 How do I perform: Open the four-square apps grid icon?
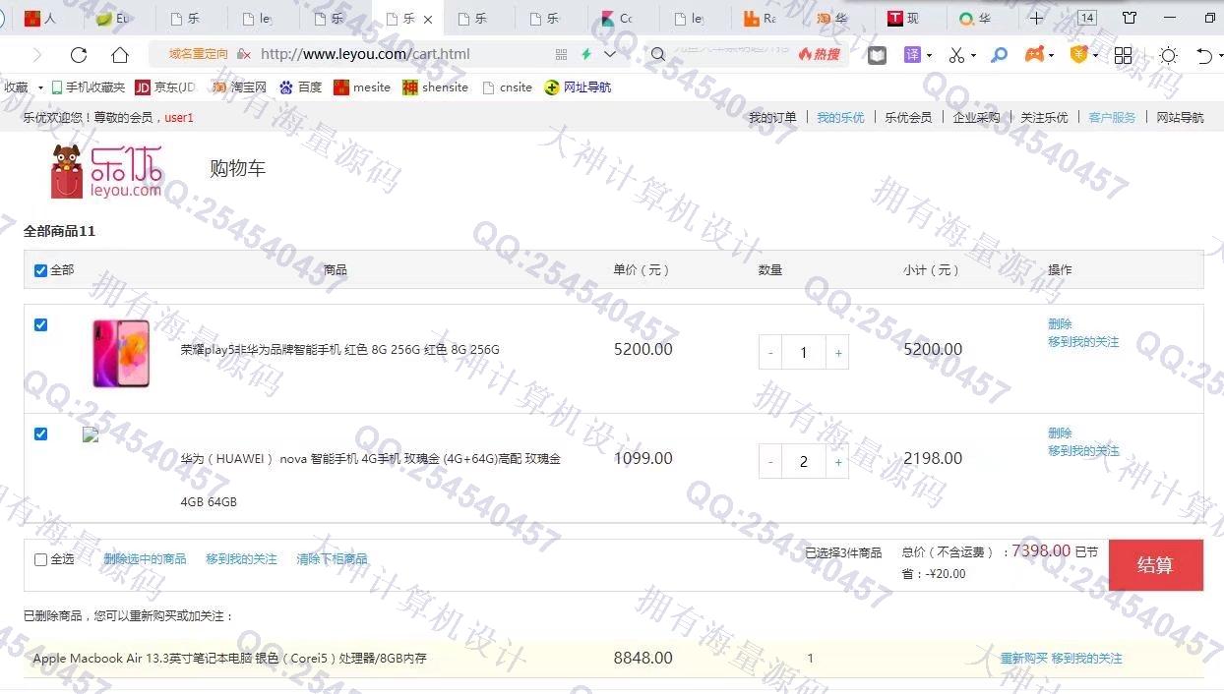coord(1123,55)
